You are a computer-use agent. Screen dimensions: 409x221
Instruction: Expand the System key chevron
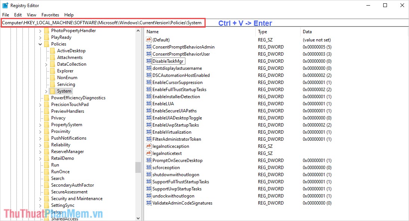tap(46, 91)
